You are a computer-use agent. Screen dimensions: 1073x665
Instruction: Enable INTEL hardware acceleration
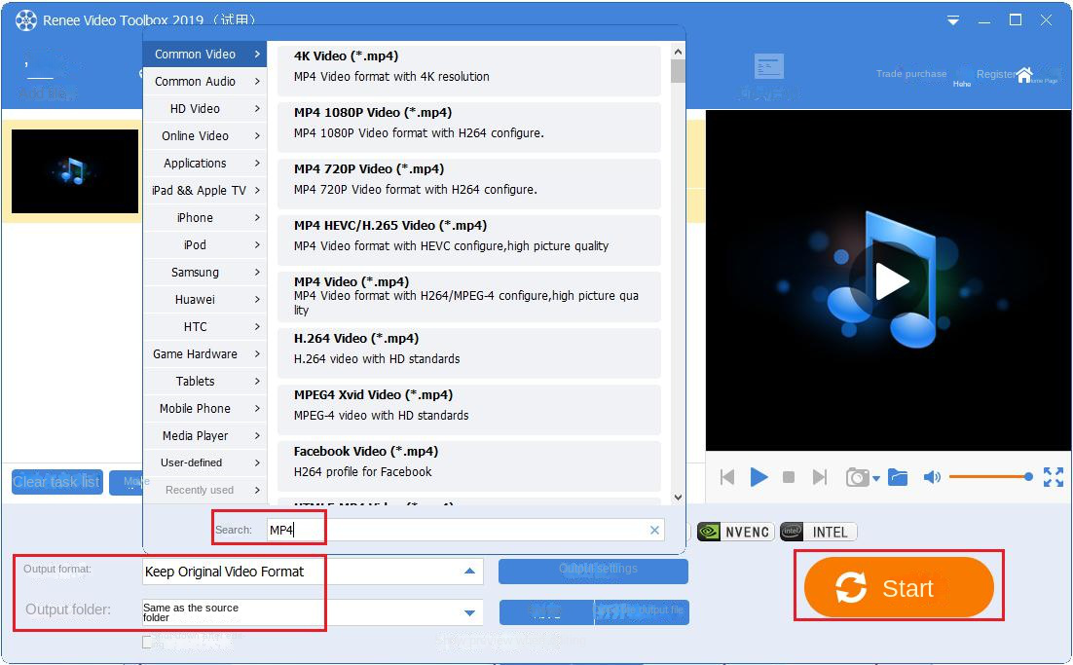[x=818, y=532]
